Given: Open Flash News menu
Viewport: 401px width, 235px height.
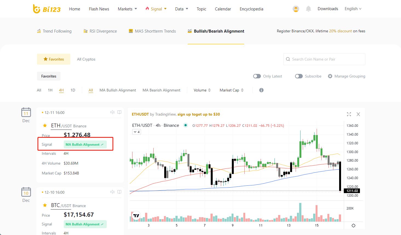Looking at the screenshot, I should pyautogui.click(x=99, y=9).
